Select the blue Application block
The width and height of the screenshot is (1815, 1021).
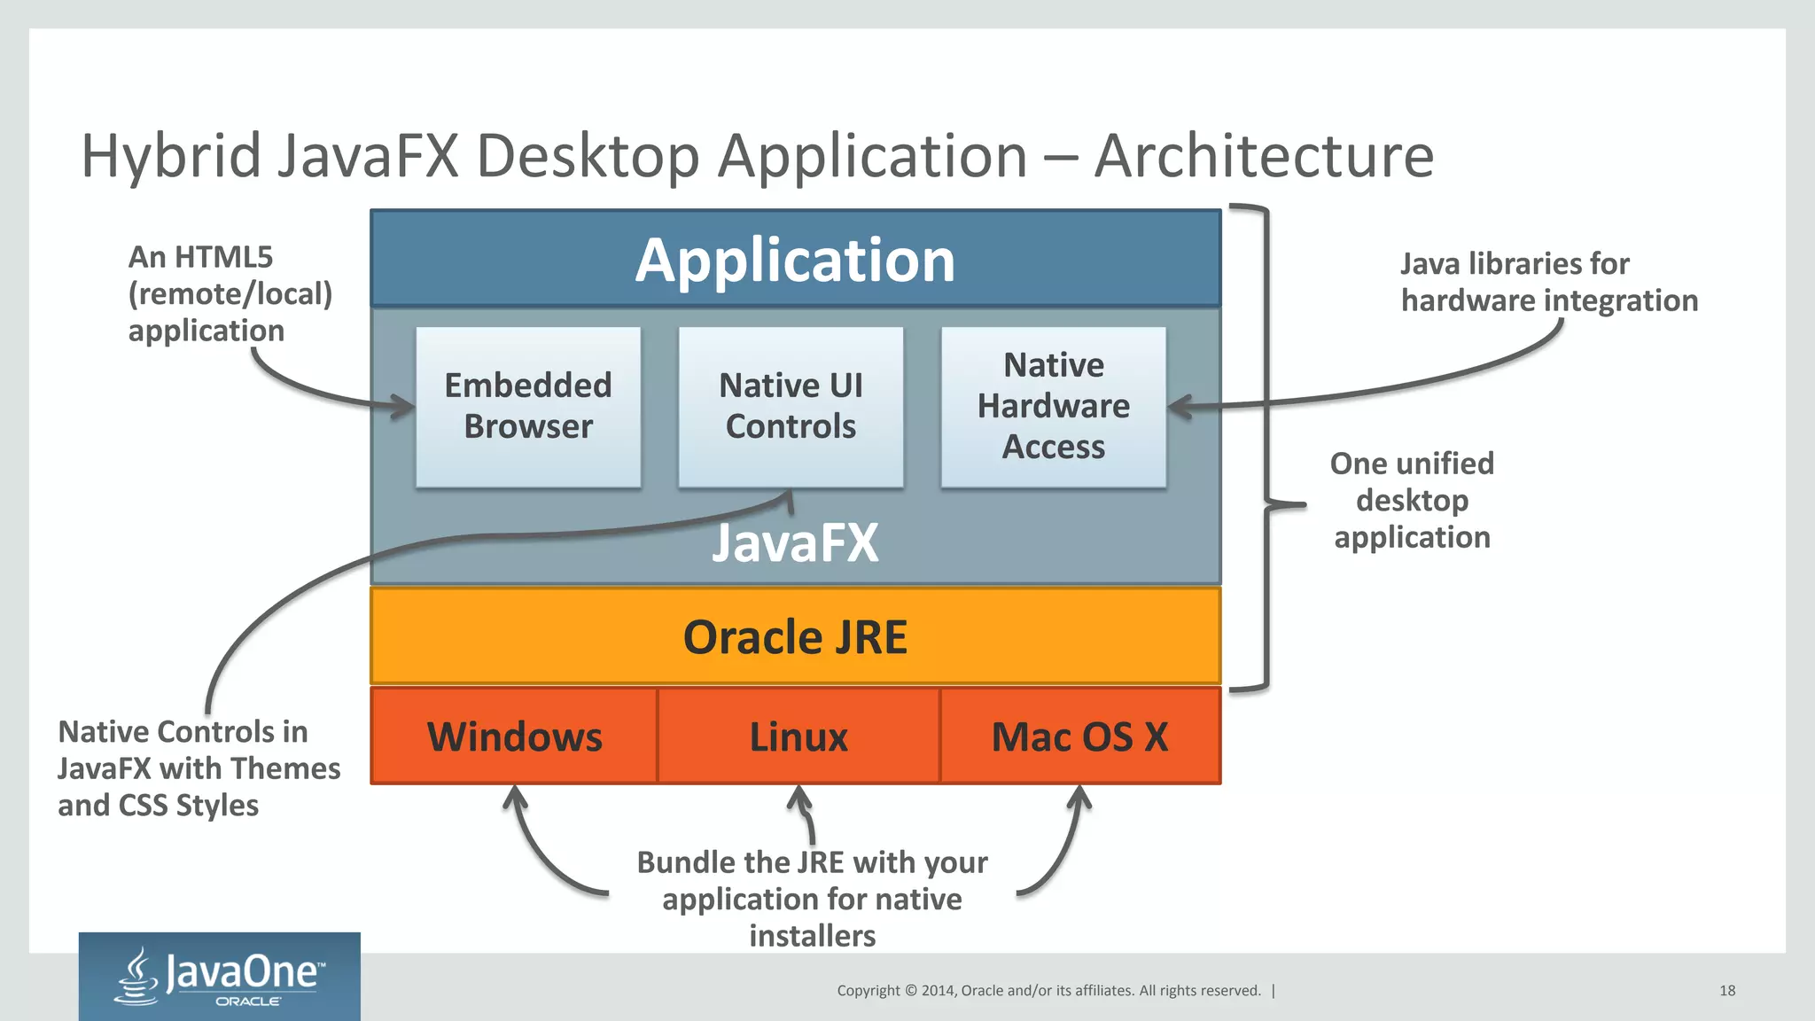[795, 259]
